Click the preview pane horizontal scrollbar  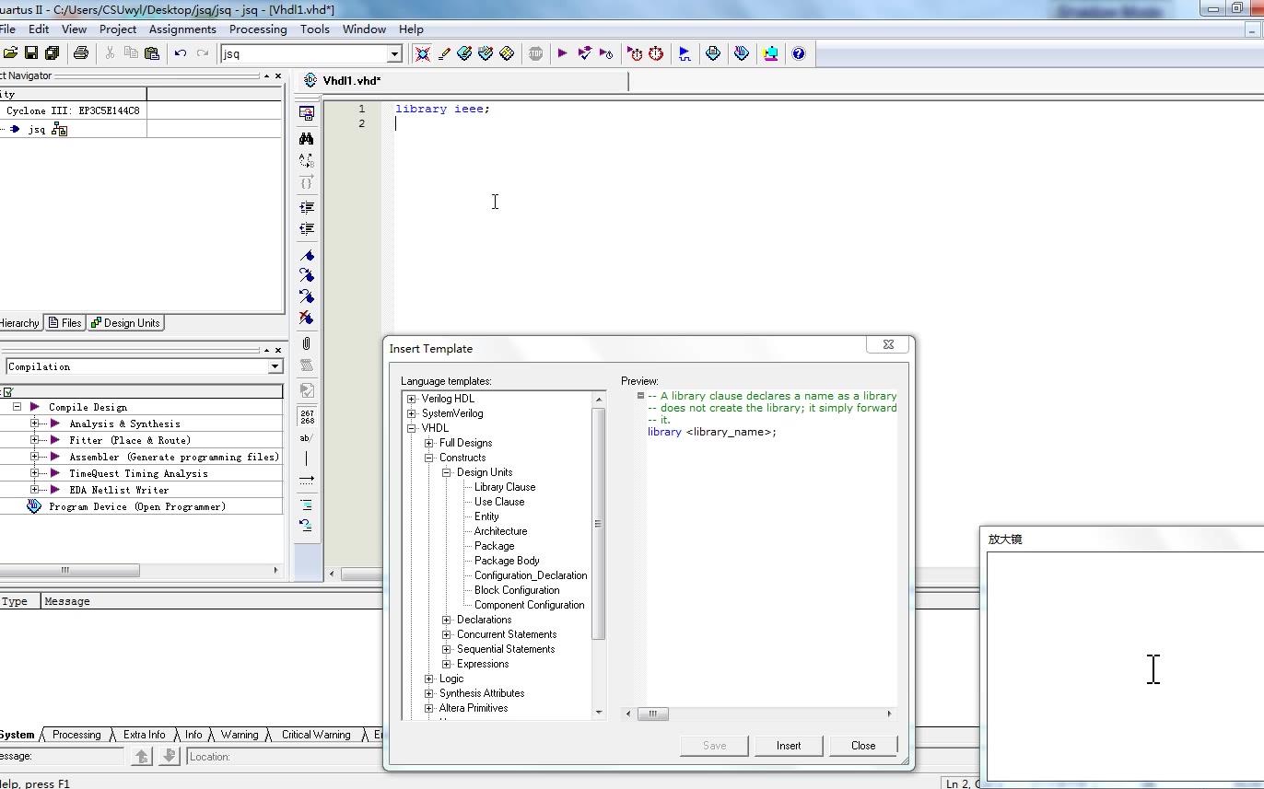pyautogui.click(x=652, y=714)
